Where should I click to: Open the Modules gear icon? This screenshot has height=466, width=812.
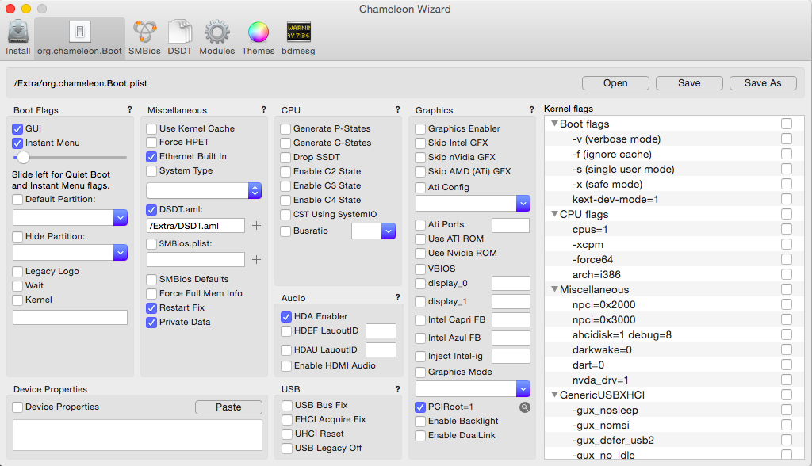coord(216,37)
